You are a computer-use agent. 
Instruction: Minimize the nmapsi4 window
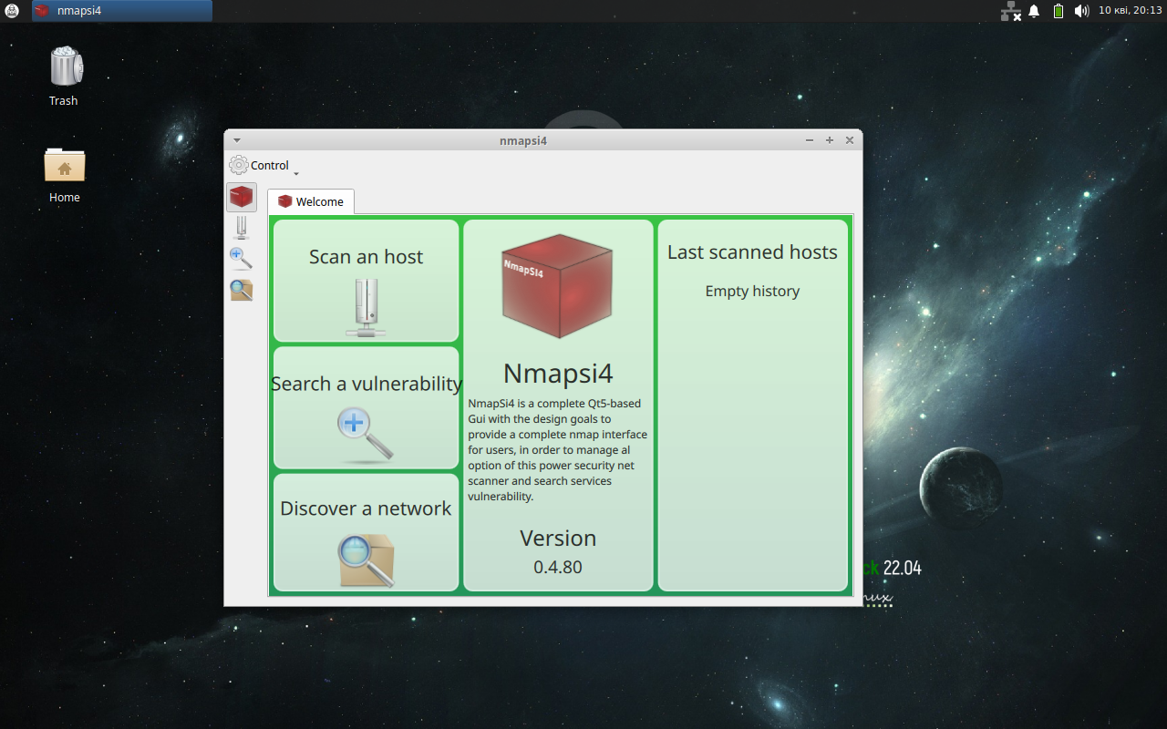click(810, 140)
